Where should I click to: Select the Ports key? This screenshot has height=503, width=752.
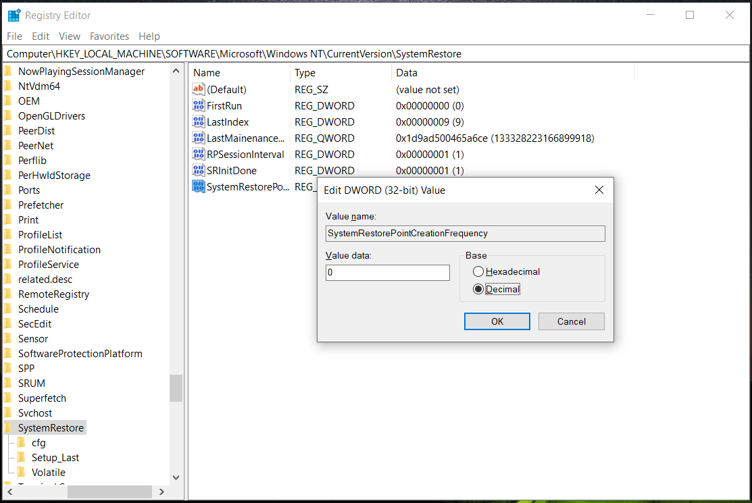[x=29, y=190]
